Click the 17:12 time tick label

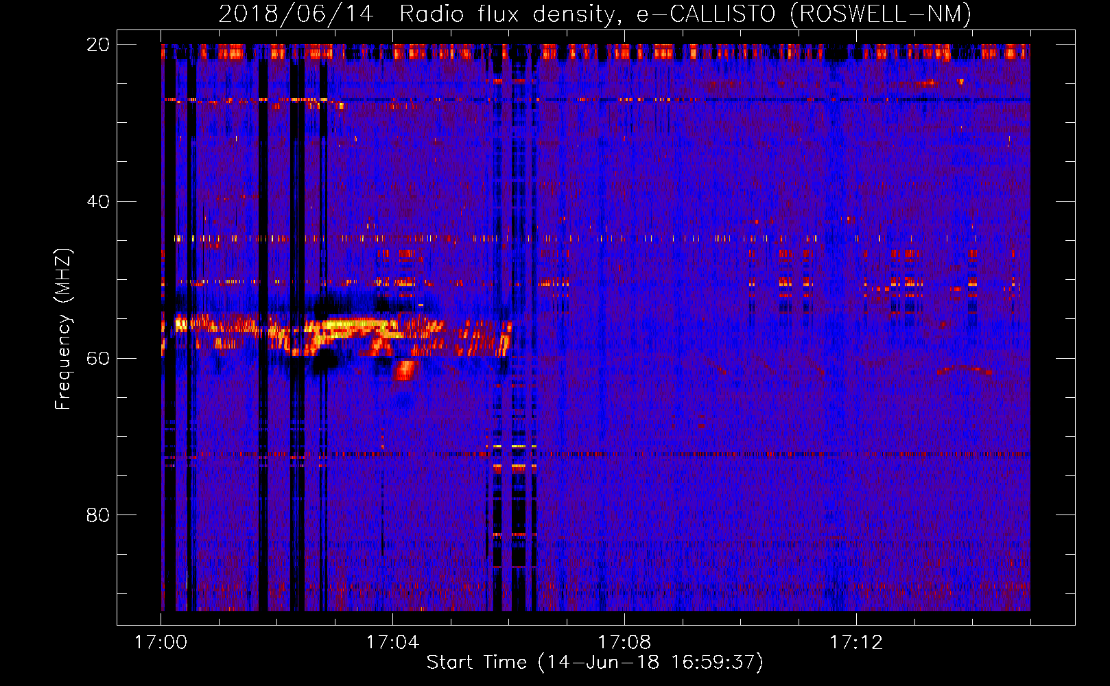[x=856, y=642]
